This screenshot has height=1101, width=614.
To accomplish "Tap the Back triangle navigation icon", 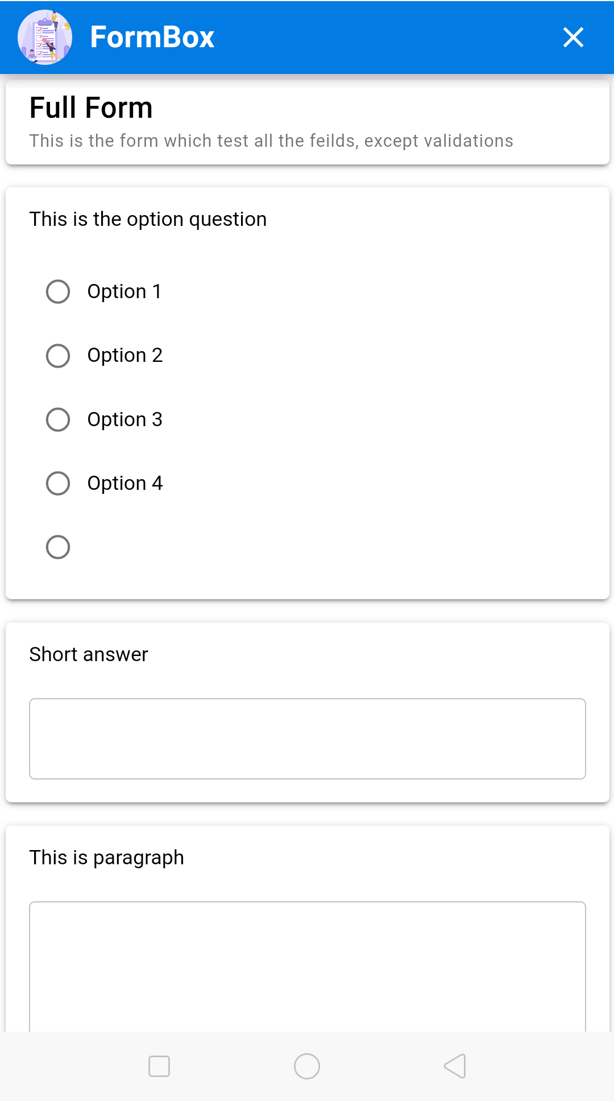I will coord(455,1066).
